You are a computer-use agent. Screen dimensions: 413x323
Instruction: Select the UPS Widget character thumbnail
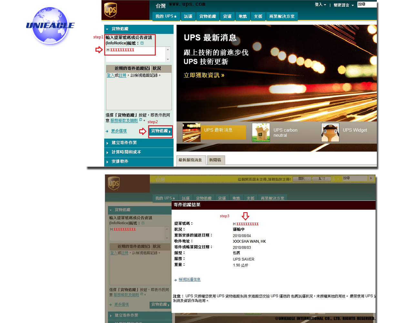pyautogui.click(x=330, y=132)
